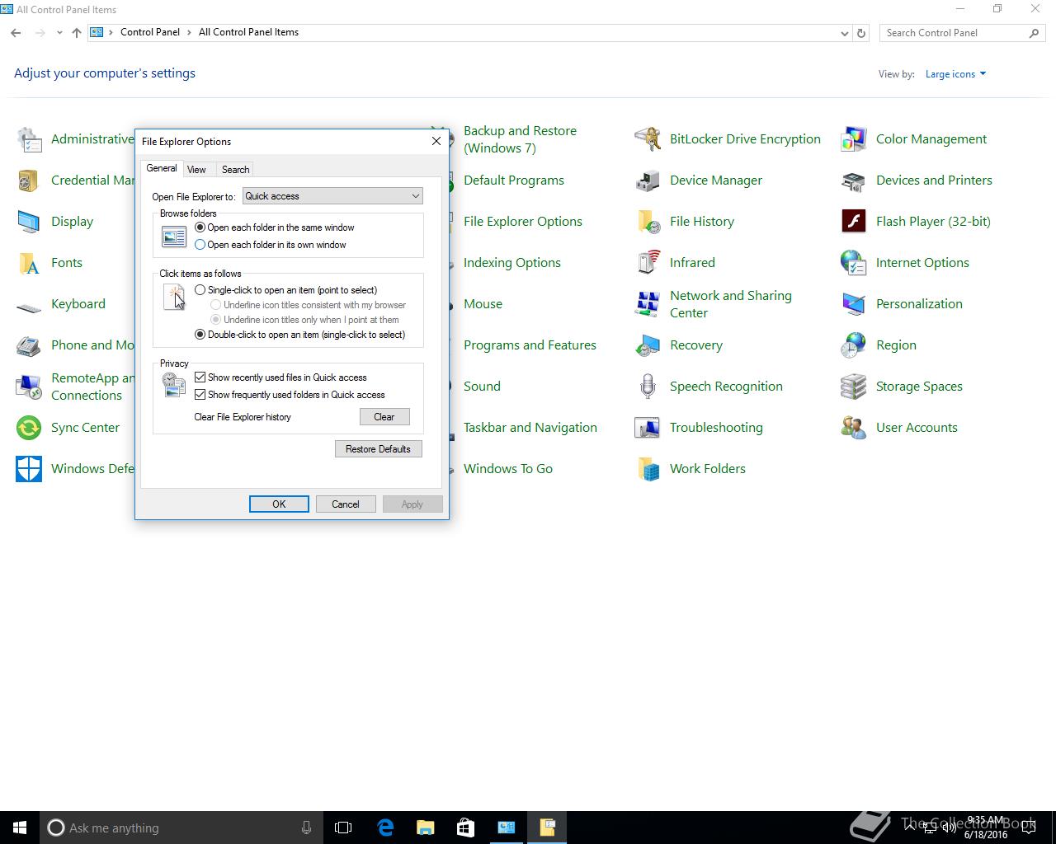Screen dimensions: 1056x844
Task: Click the Work Folders icon
Action: 648,469
